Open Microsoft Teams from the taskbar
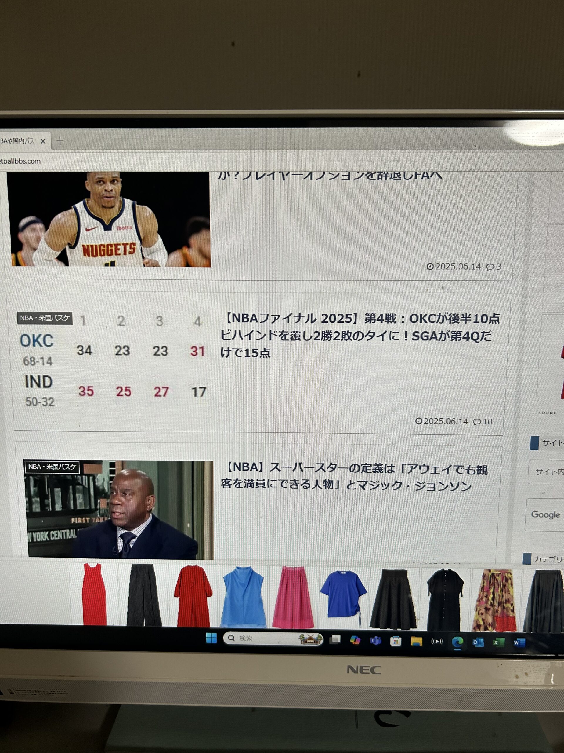Viewport: 564px width, 753px height. [x=375, y=641]
